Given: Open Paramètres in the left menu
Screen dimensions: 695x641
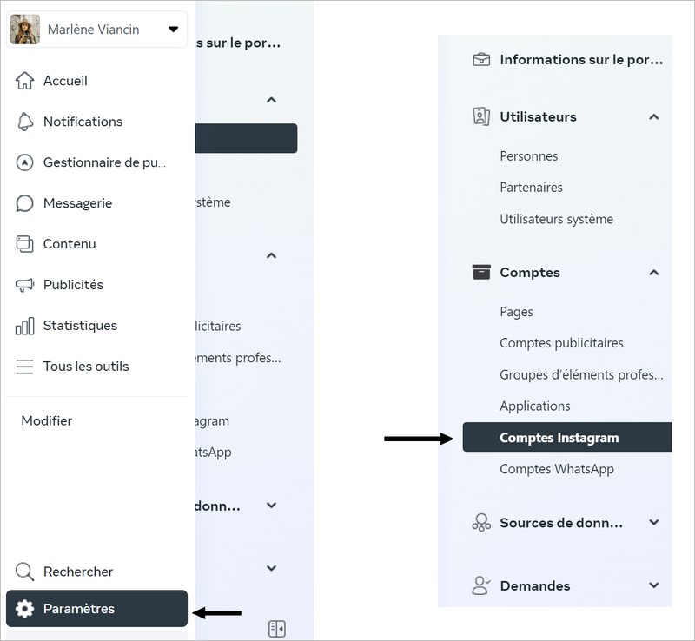Looking at the screenshot, I should click(96, 609).
